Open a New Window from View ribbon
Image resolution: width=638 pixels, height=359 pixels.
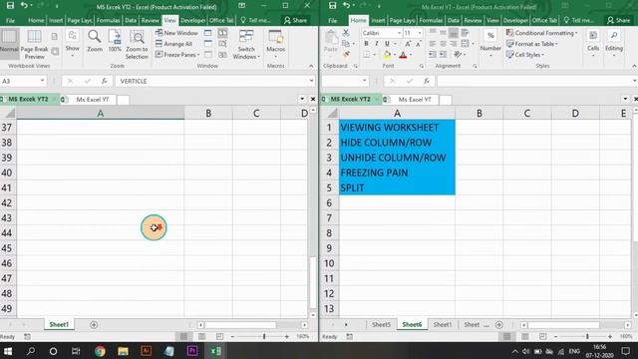[176, 33]
